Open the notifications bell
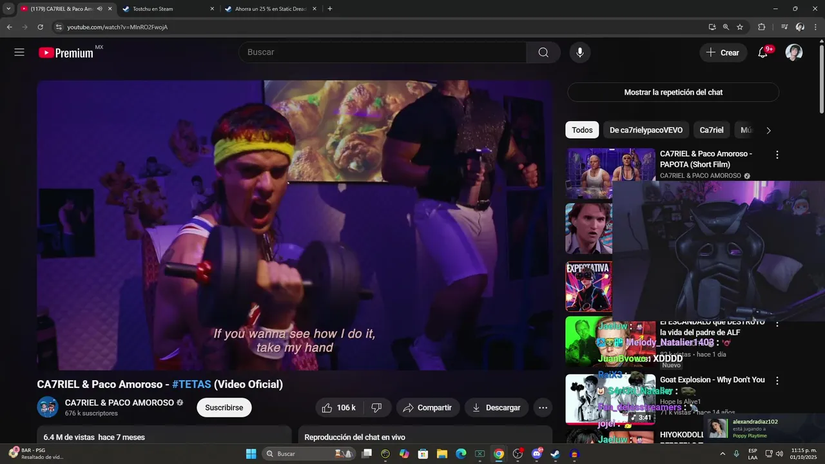Image resolution: width=825 pixels, height=464 pixels. (763, 52)
